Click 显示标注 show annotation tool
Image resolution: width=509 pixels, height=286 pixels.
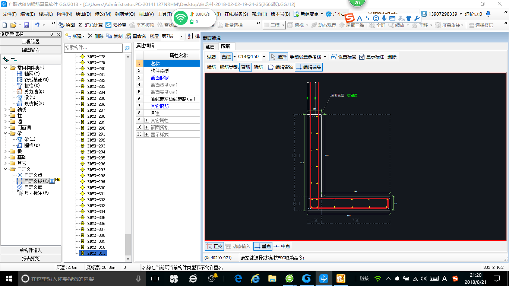point(372,57)
